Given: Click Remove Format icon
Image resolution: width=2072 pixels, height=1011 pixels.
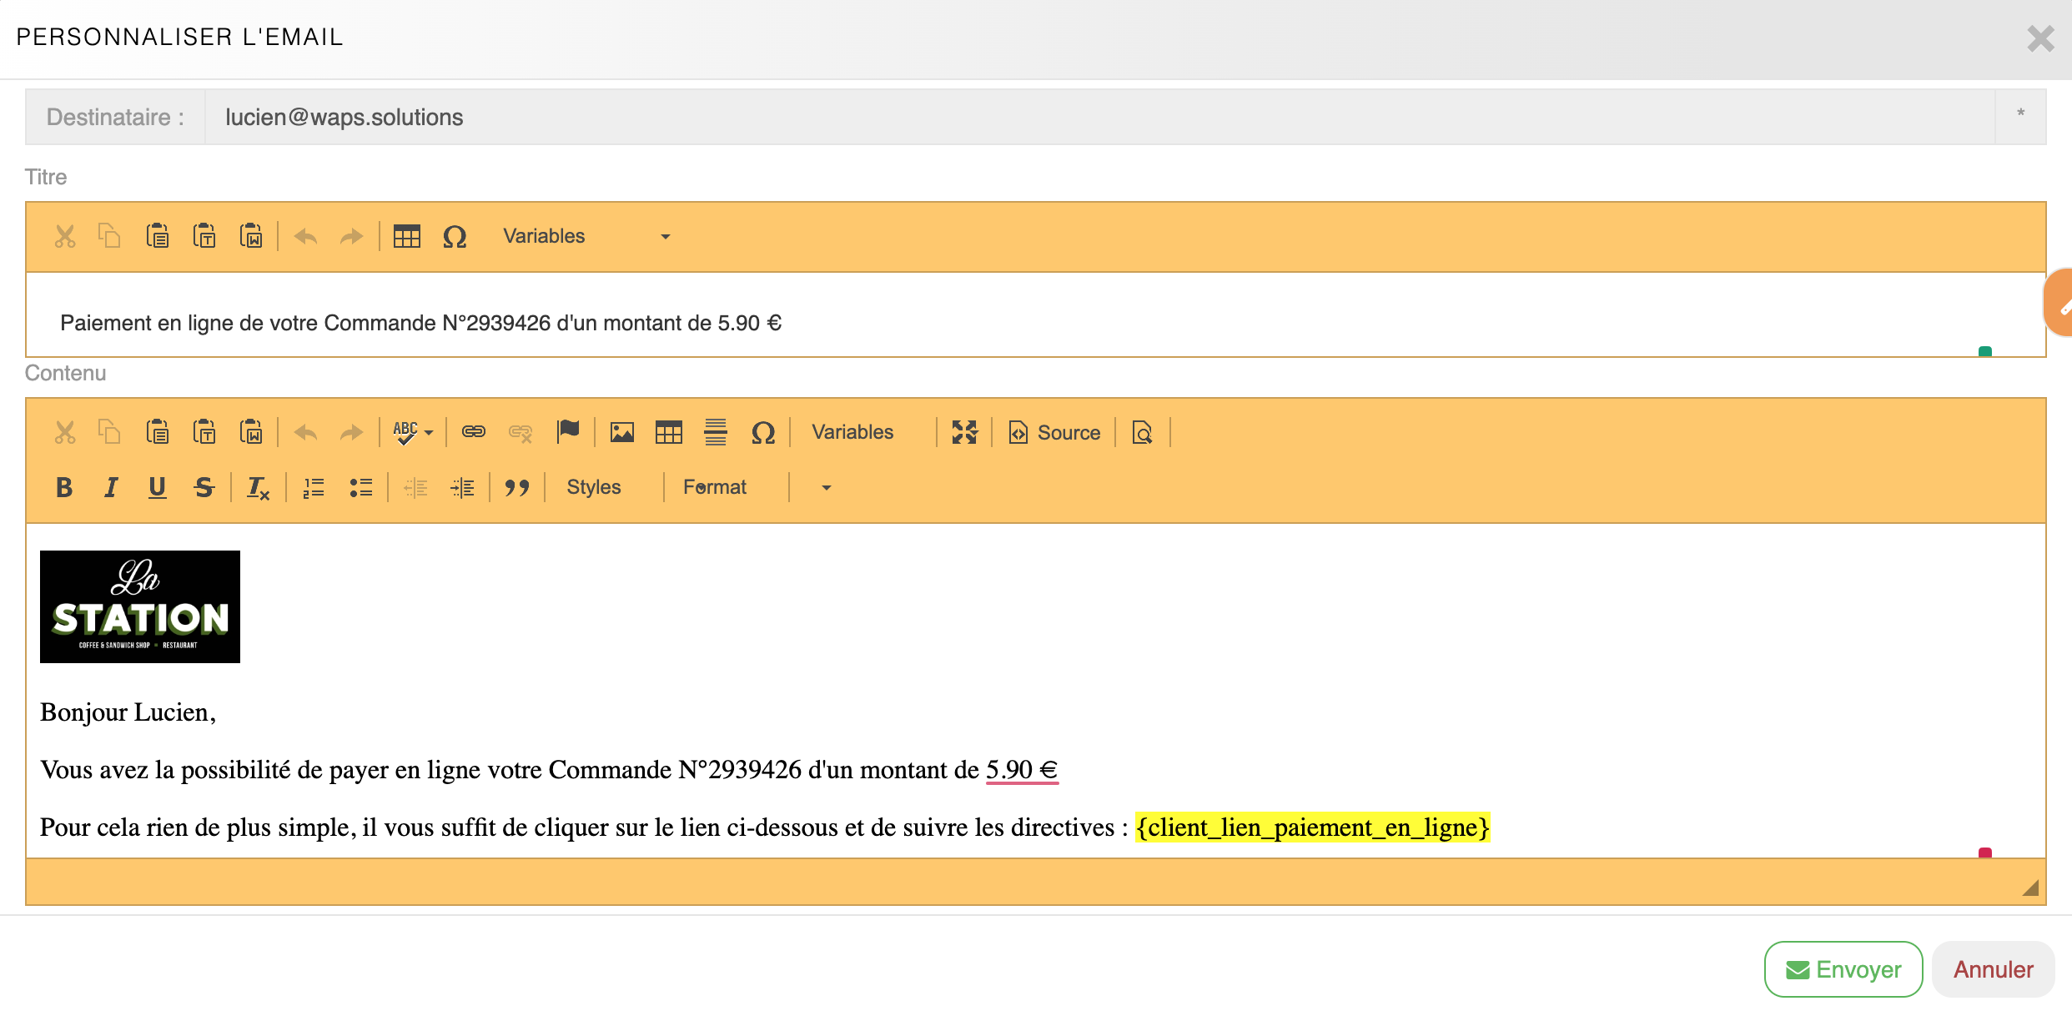Looking at the screenshot, I should click(x=257, y=487).
